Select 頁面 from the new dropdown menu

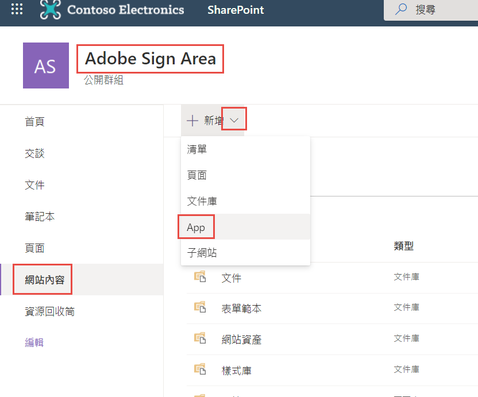tap(197, 175)
